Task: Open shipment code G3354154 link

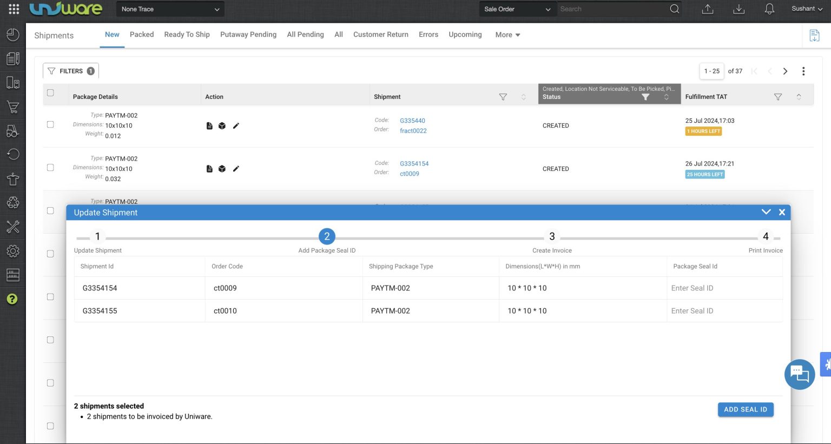Action: [x=414, y=163]
